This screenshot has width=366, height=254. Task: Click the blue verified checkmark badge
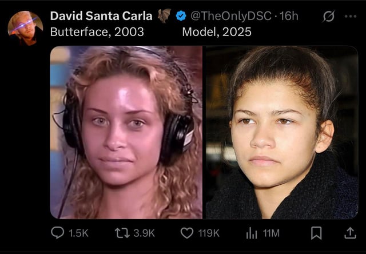(181, 16)
